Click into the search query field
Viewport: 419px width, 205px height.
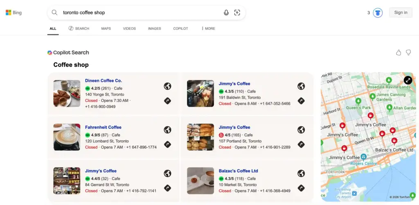[x=141, y=13]
